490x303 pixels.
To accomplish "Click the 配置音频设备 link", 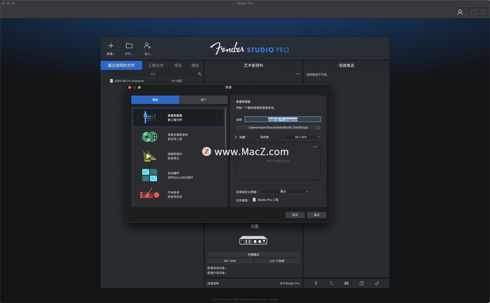I will click(x=217, y=268).
